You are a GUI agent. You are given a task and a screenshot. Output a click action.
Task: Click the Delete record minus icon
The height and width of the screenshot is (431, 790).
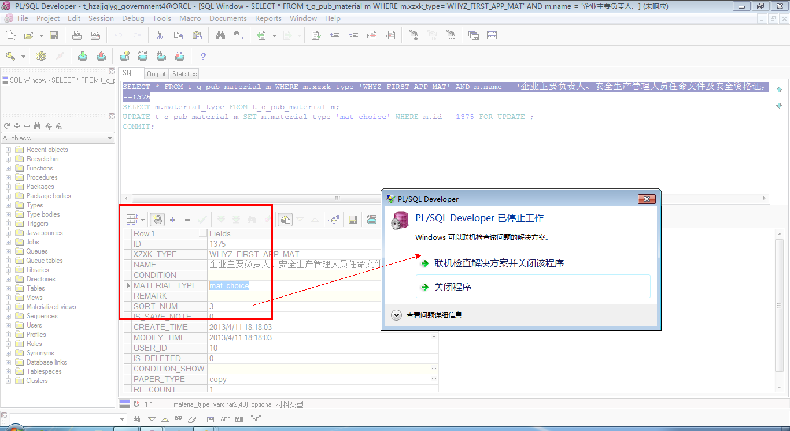(187, 220)
